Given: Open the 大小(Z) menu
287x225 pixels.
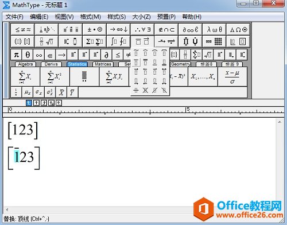Looking at the screenshot, I should (141, 17).
